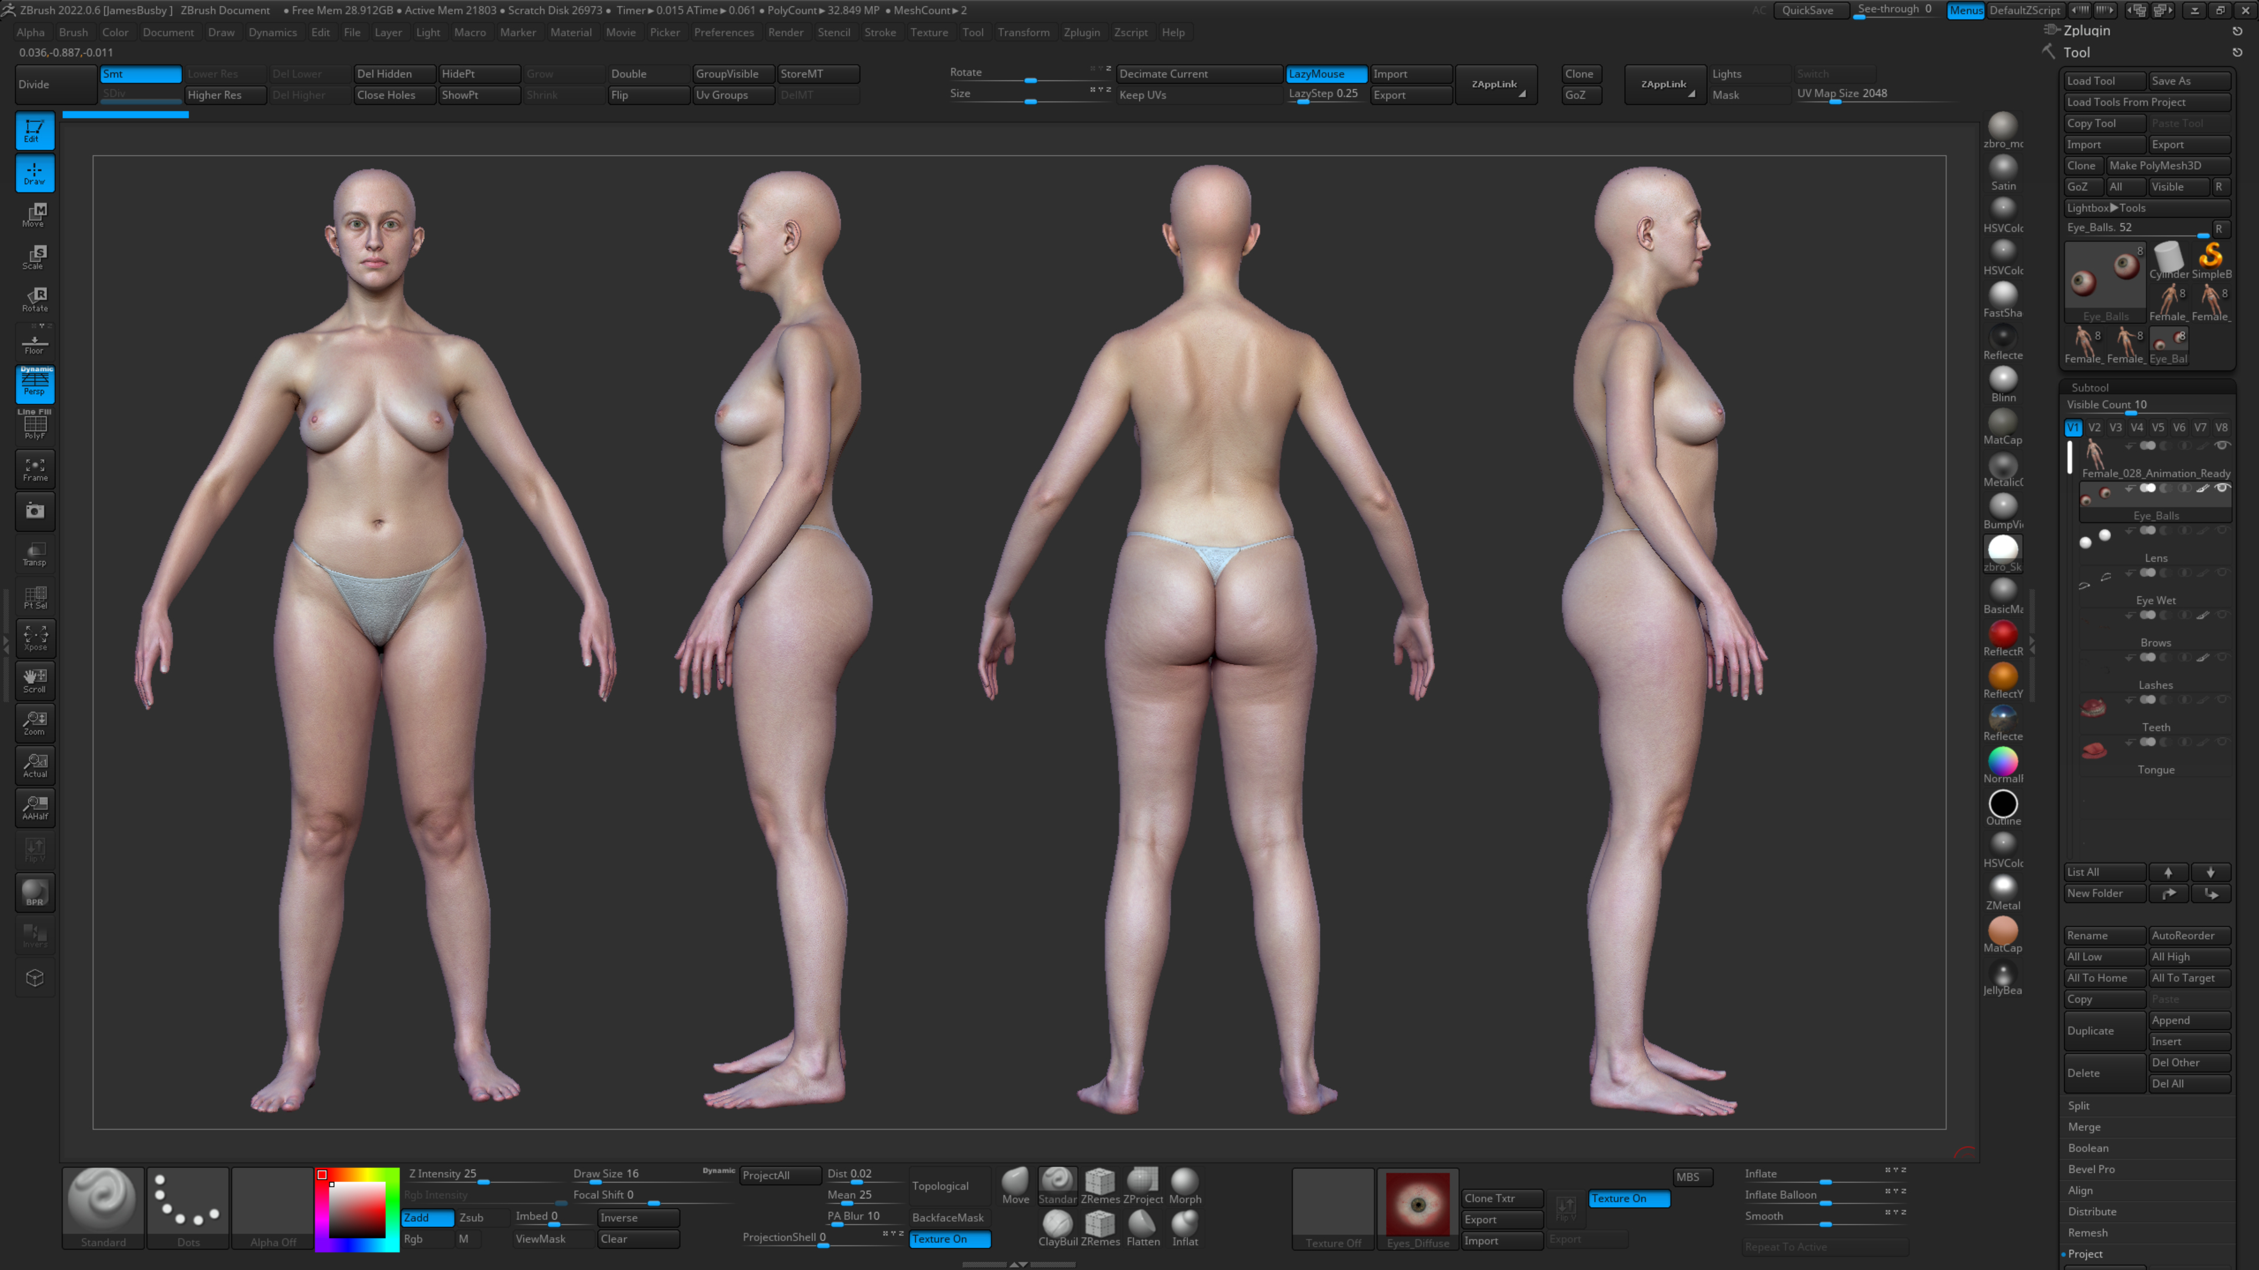Open the Zplugin menu
The height and width of the screenshot is (1270, 2259).
[x=1081, y=32]
